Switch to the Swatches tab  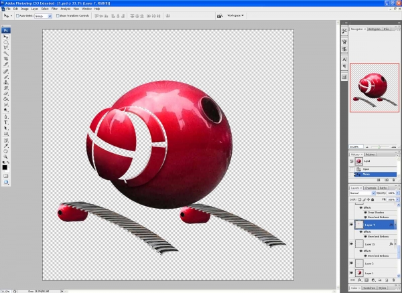369,288
